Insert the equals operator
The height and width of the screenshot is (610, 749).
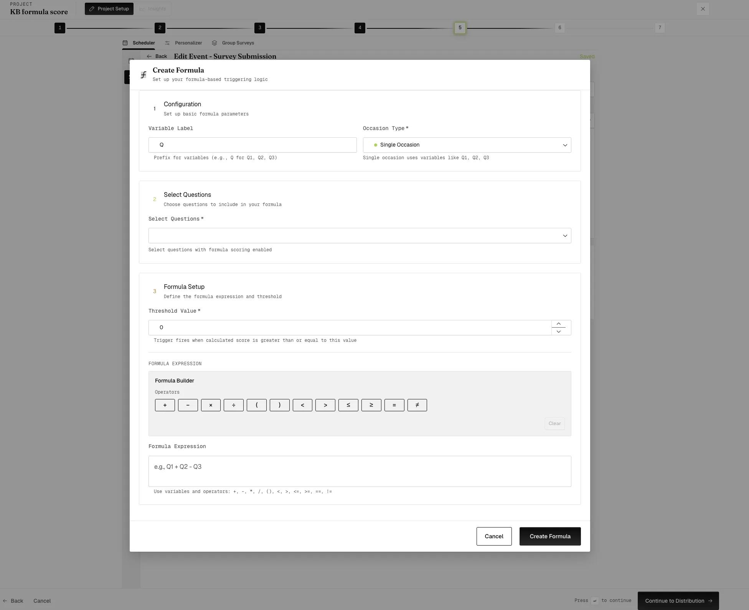394,405
